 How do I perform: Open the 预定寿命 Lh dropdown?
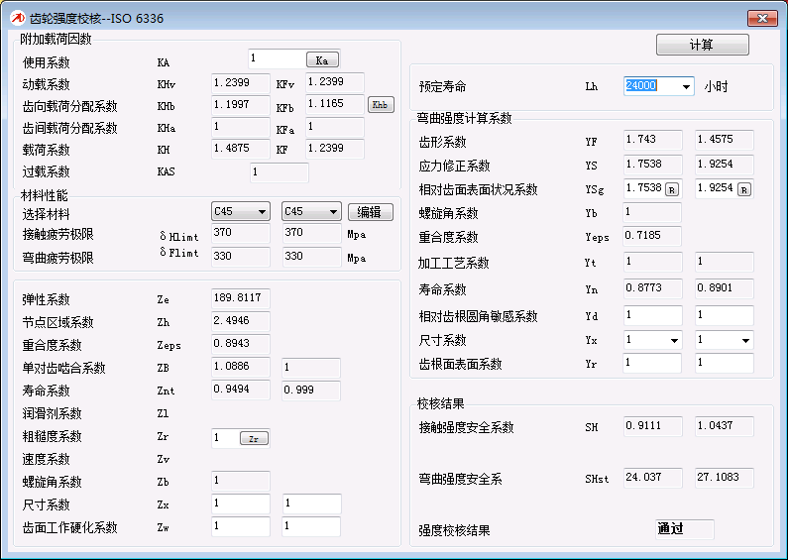coord(686,86)
